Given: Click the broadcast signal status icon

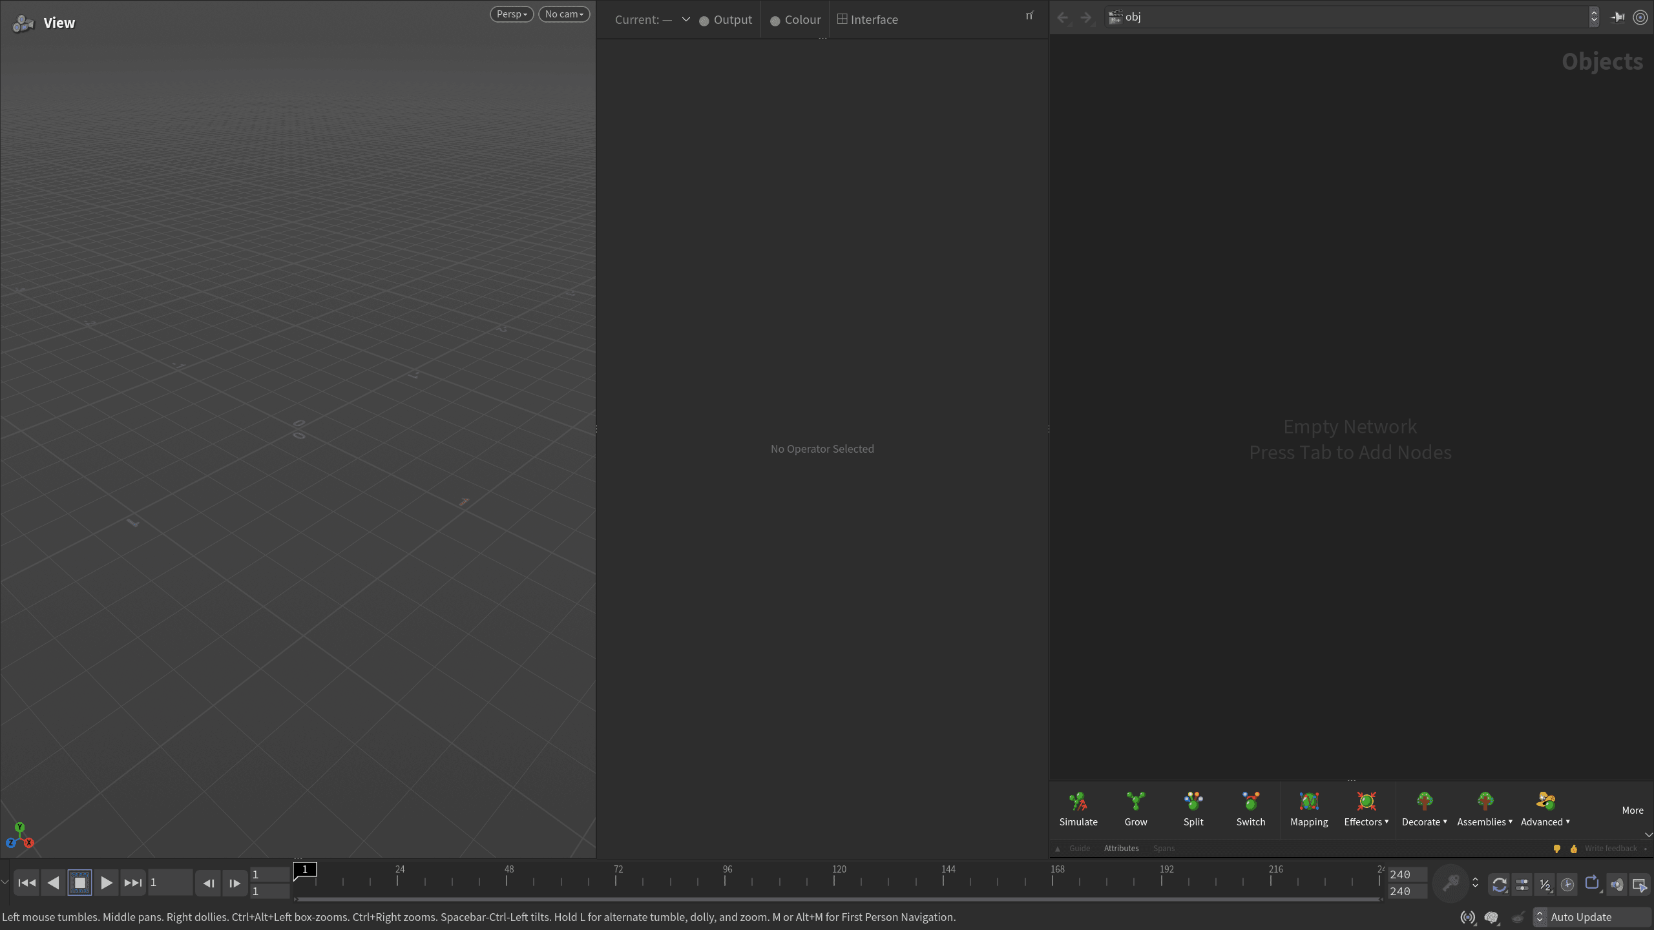Looking at the screenshot, I should (x=1468, y=917).
